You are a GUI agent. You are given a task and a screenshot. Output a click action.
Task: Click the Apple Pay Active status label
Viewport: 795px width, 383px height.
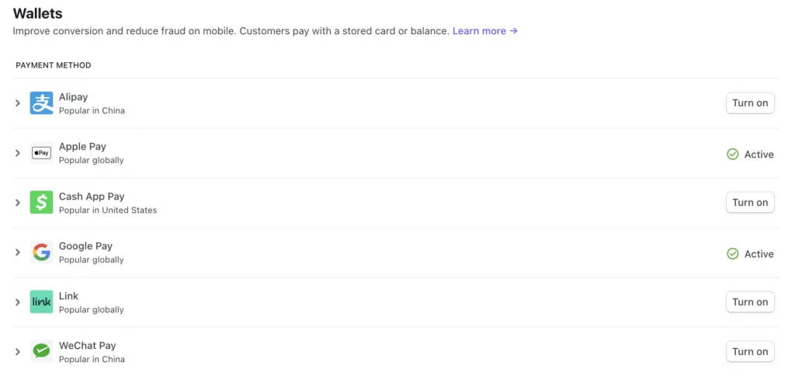(759, 155)
